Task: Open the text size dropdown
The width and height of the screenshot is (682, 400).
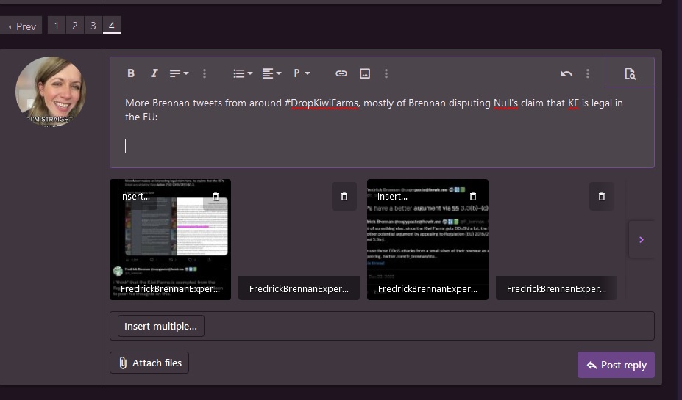Action: [x=179, y=73]
